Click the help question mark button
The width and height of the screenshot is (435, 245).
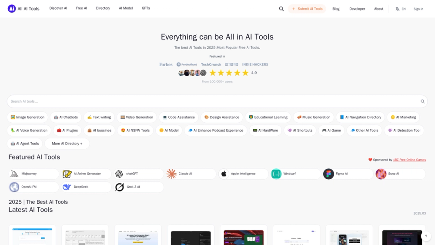[x=426, y=236]
